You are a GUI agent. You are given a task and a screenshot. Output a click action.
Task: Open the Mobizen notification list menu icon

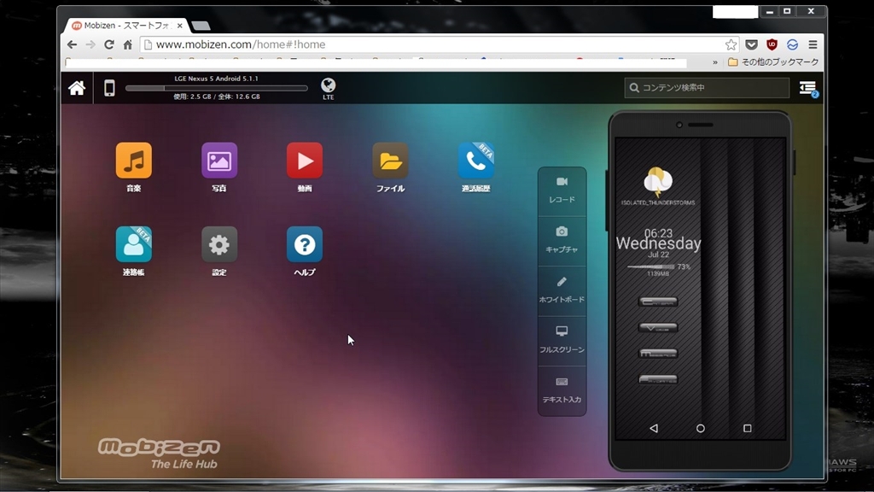click(807, 88)
